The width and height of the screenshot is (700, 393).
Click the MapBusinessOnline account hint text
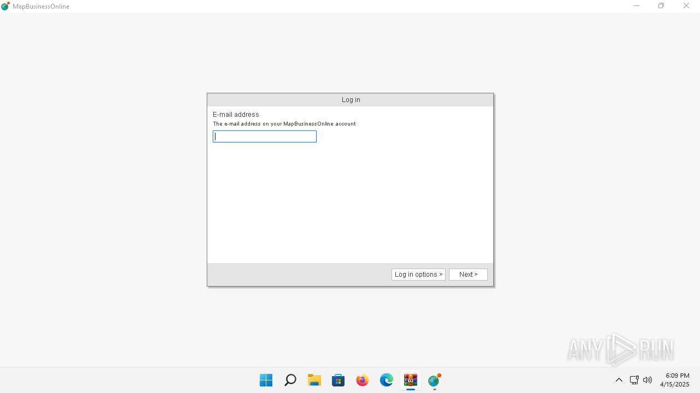pos(284,124)
